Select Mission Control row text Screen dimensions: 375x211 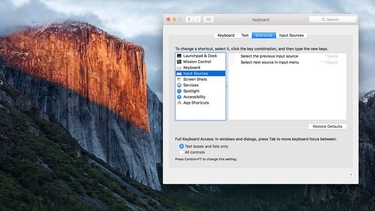[x=197, y=62]
